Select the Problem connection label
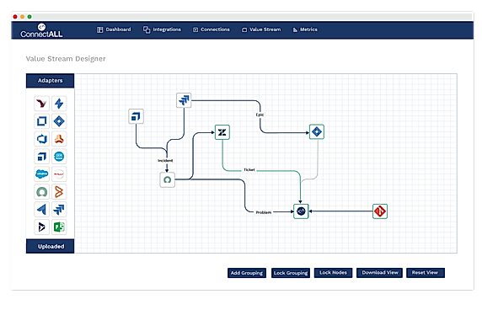The width and height of the screenshot is (482, 310). pos(264,212)
